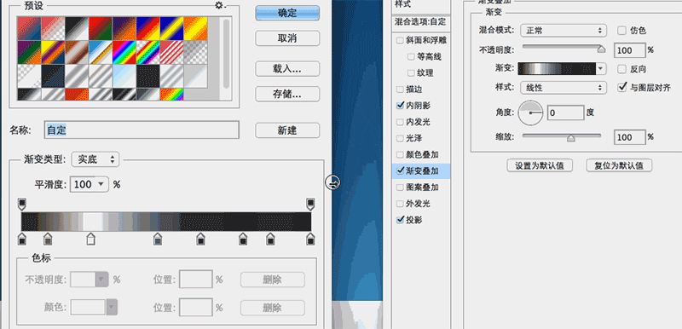Click the 角度 angle dial

click(x=530, y=113)
